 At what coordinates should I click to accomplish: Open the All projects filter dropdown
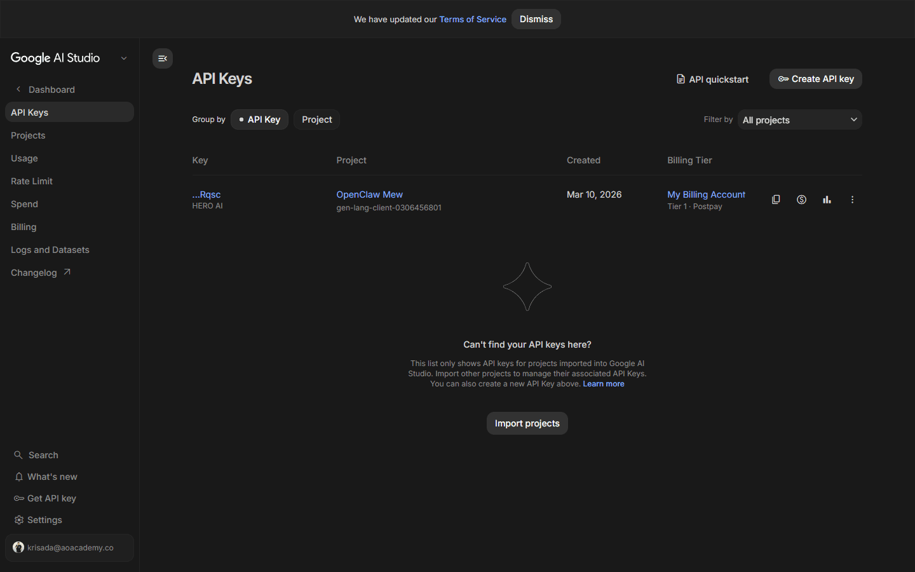(799, 119)
